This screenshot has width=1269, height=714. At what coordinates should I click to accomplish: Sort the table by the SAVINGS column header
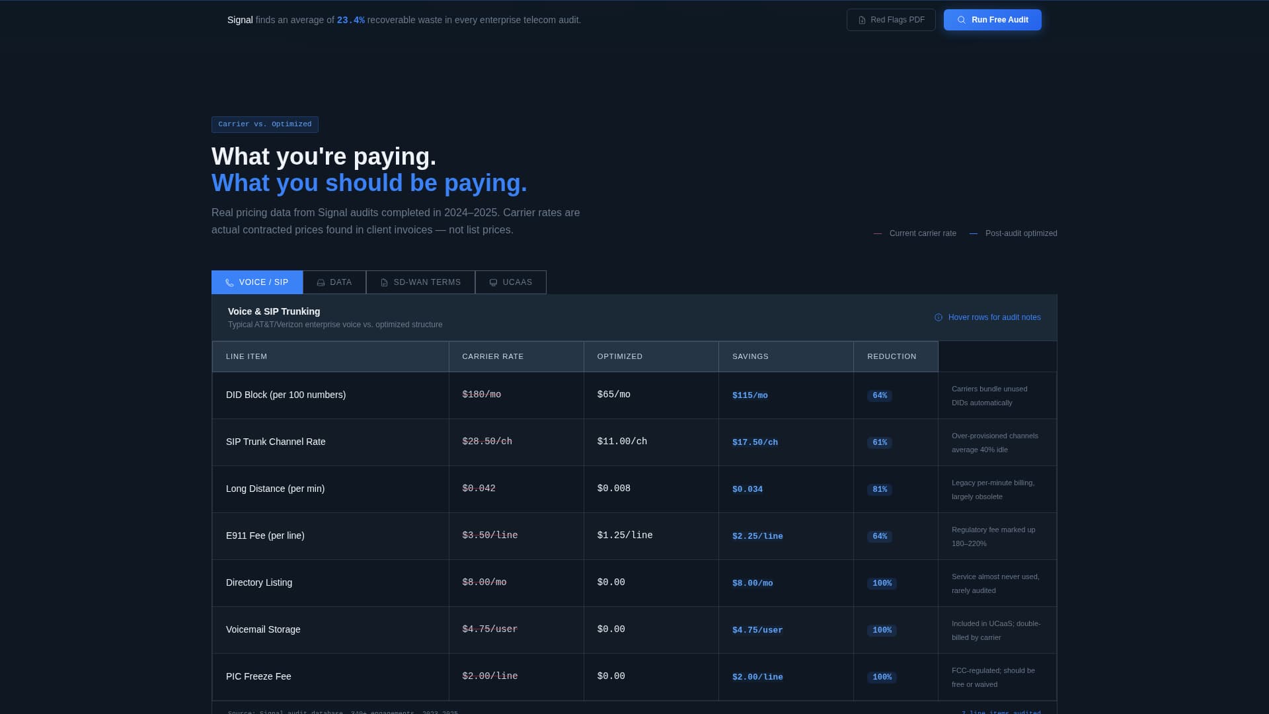[750, 356]
